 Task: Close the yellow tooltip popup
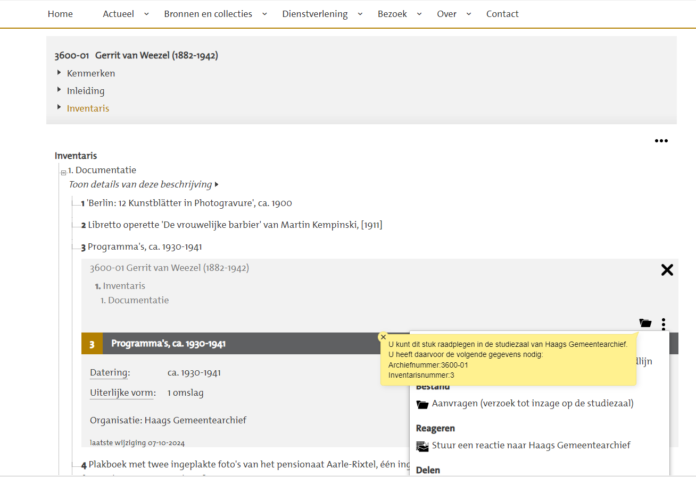point(383,337)
